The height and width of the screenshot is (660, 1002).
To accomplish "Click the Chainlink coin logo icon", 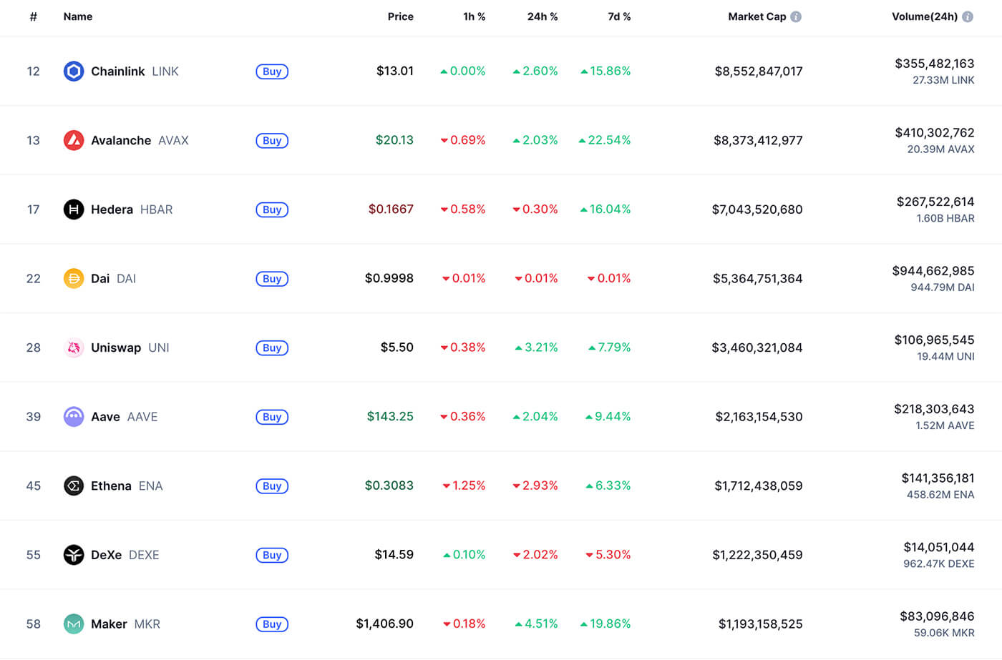I will (x=74, y=72).
